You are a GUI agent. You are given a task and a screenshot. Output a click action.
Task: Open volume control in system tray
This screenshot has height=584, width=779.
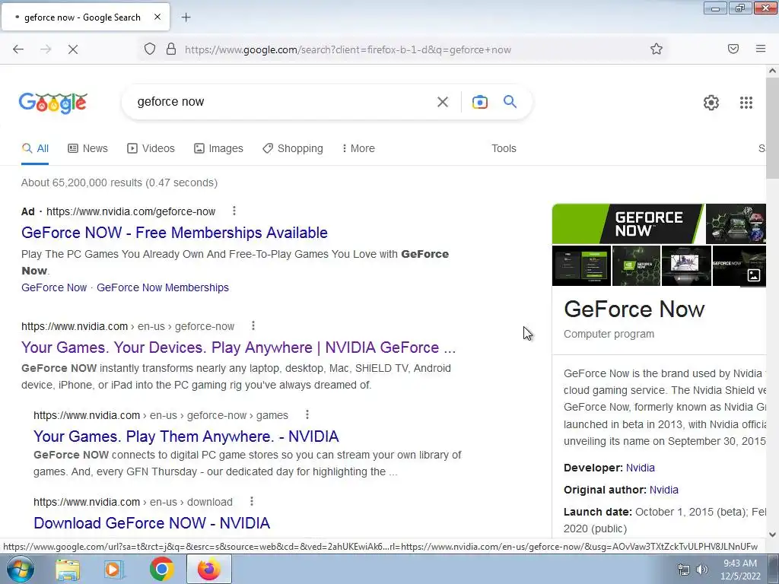702,570
